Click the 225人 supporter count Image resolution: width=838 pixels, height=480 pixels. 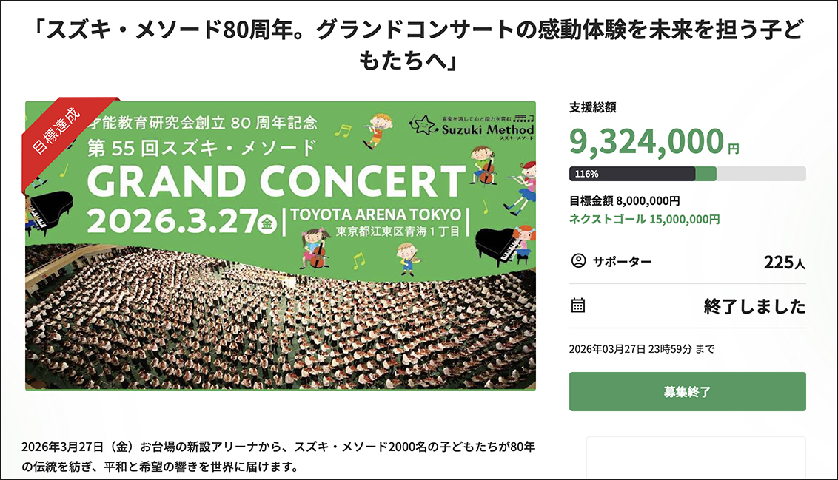point(784,262)
